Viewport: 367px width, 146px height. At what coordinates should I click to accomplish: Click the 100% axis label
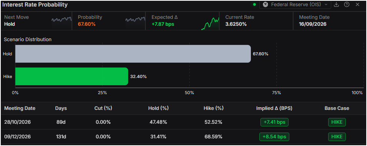coord(357,93)
